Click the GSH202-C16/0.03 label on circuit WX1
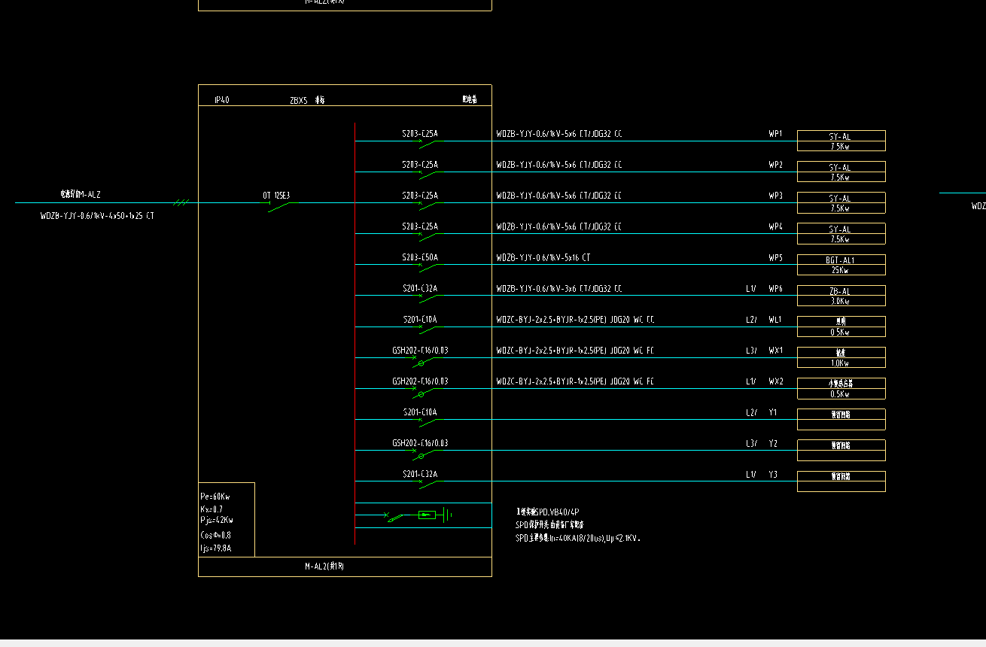The width and height of the screenshot is (986, 647). coord(420,351)
